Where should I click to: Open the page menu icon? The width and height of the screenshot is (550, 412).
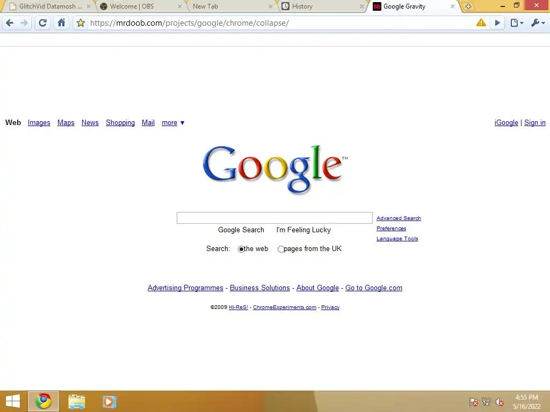517,23
